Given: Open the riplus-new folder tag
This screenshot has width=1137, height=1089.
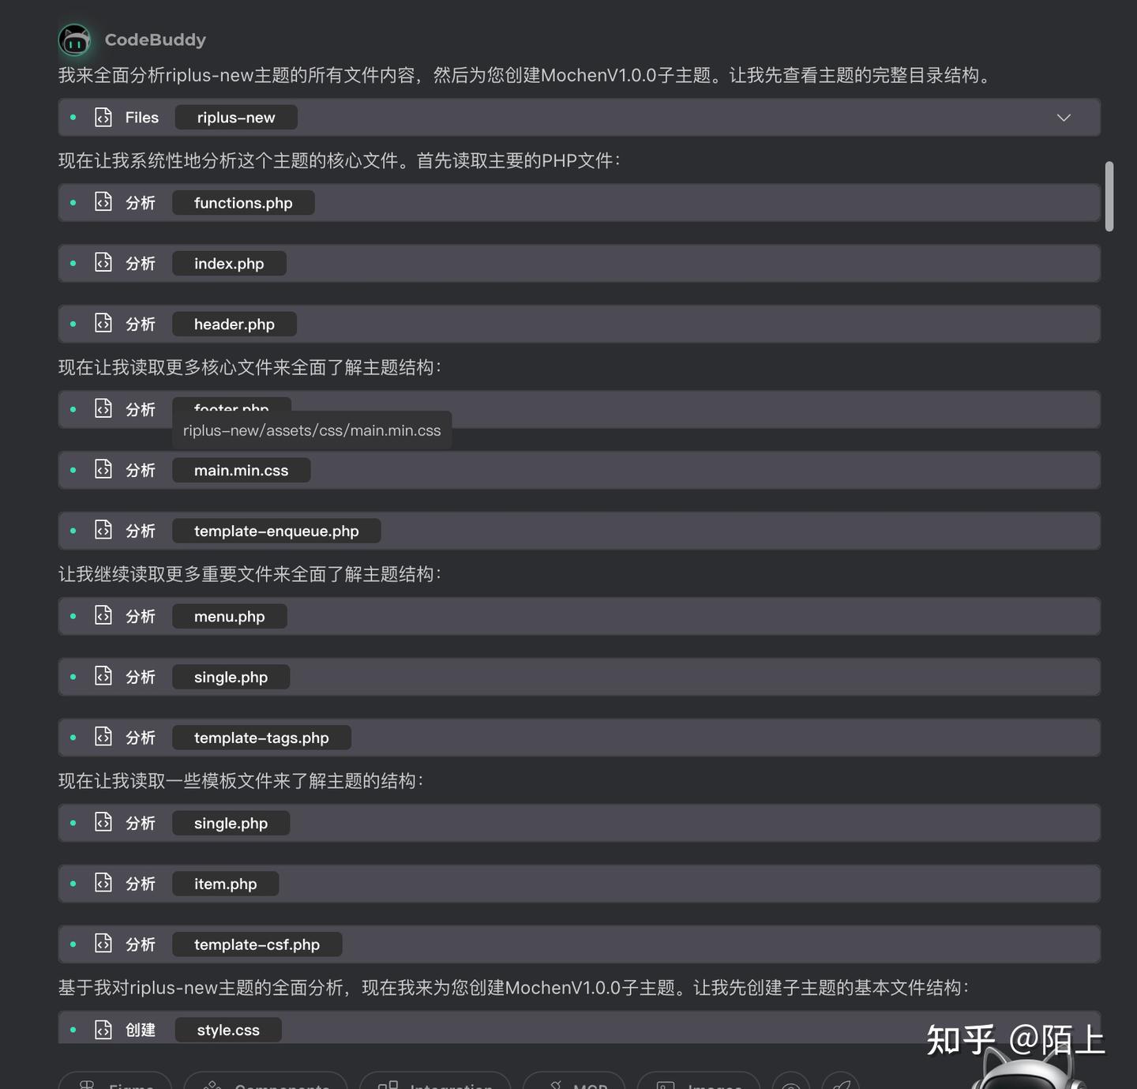Looking at the screenshot, I should pos(236,118).
